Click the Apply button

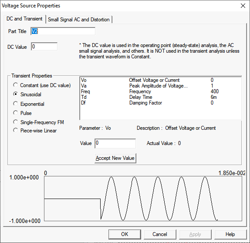[195, 234]
